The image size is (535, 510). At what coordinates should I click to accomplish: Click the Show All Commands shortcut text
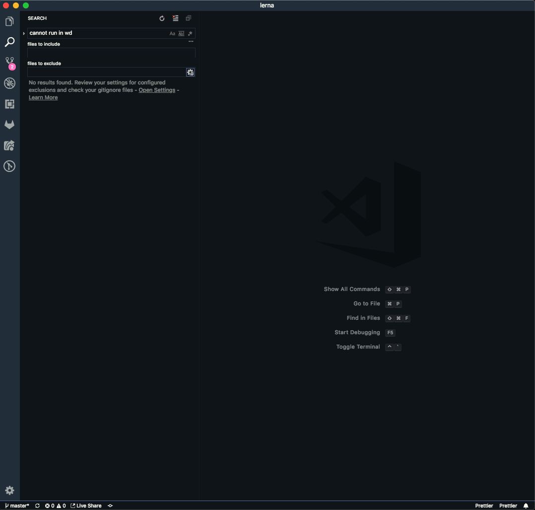click(352, 289)
